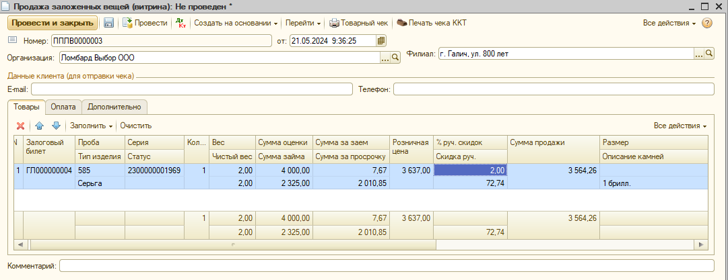Switch to Дополнительно tab
This screenshot has height=280, width=728.
(x=114, y=107)
